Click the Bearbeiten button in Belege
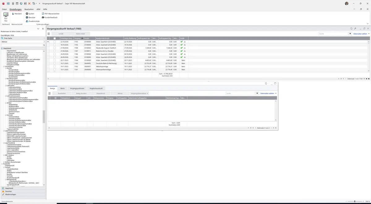Viewport: 371px width, 204px height. [62, 93]
